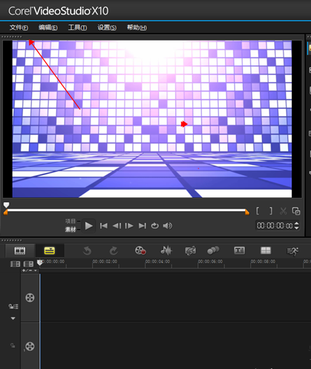Open the 设置 (Settings) menu

click(x=107, y=28)
